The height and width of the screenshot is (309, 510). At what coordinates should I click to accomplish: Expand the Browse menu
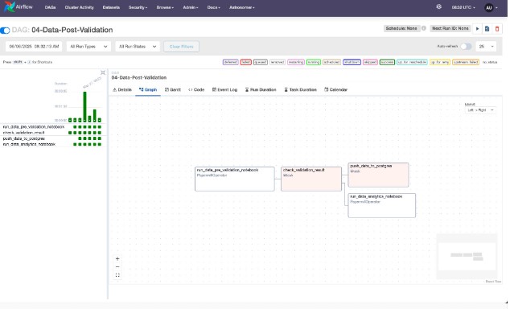[165, 7]
